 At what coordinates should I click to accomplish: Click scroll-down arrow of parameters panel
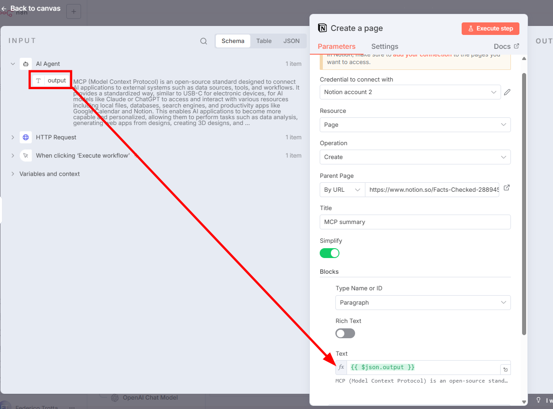[x=524, y=402]
